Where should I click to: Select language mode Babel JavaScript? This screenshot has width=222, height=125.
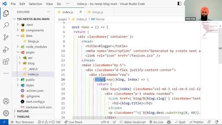[133, 122]
